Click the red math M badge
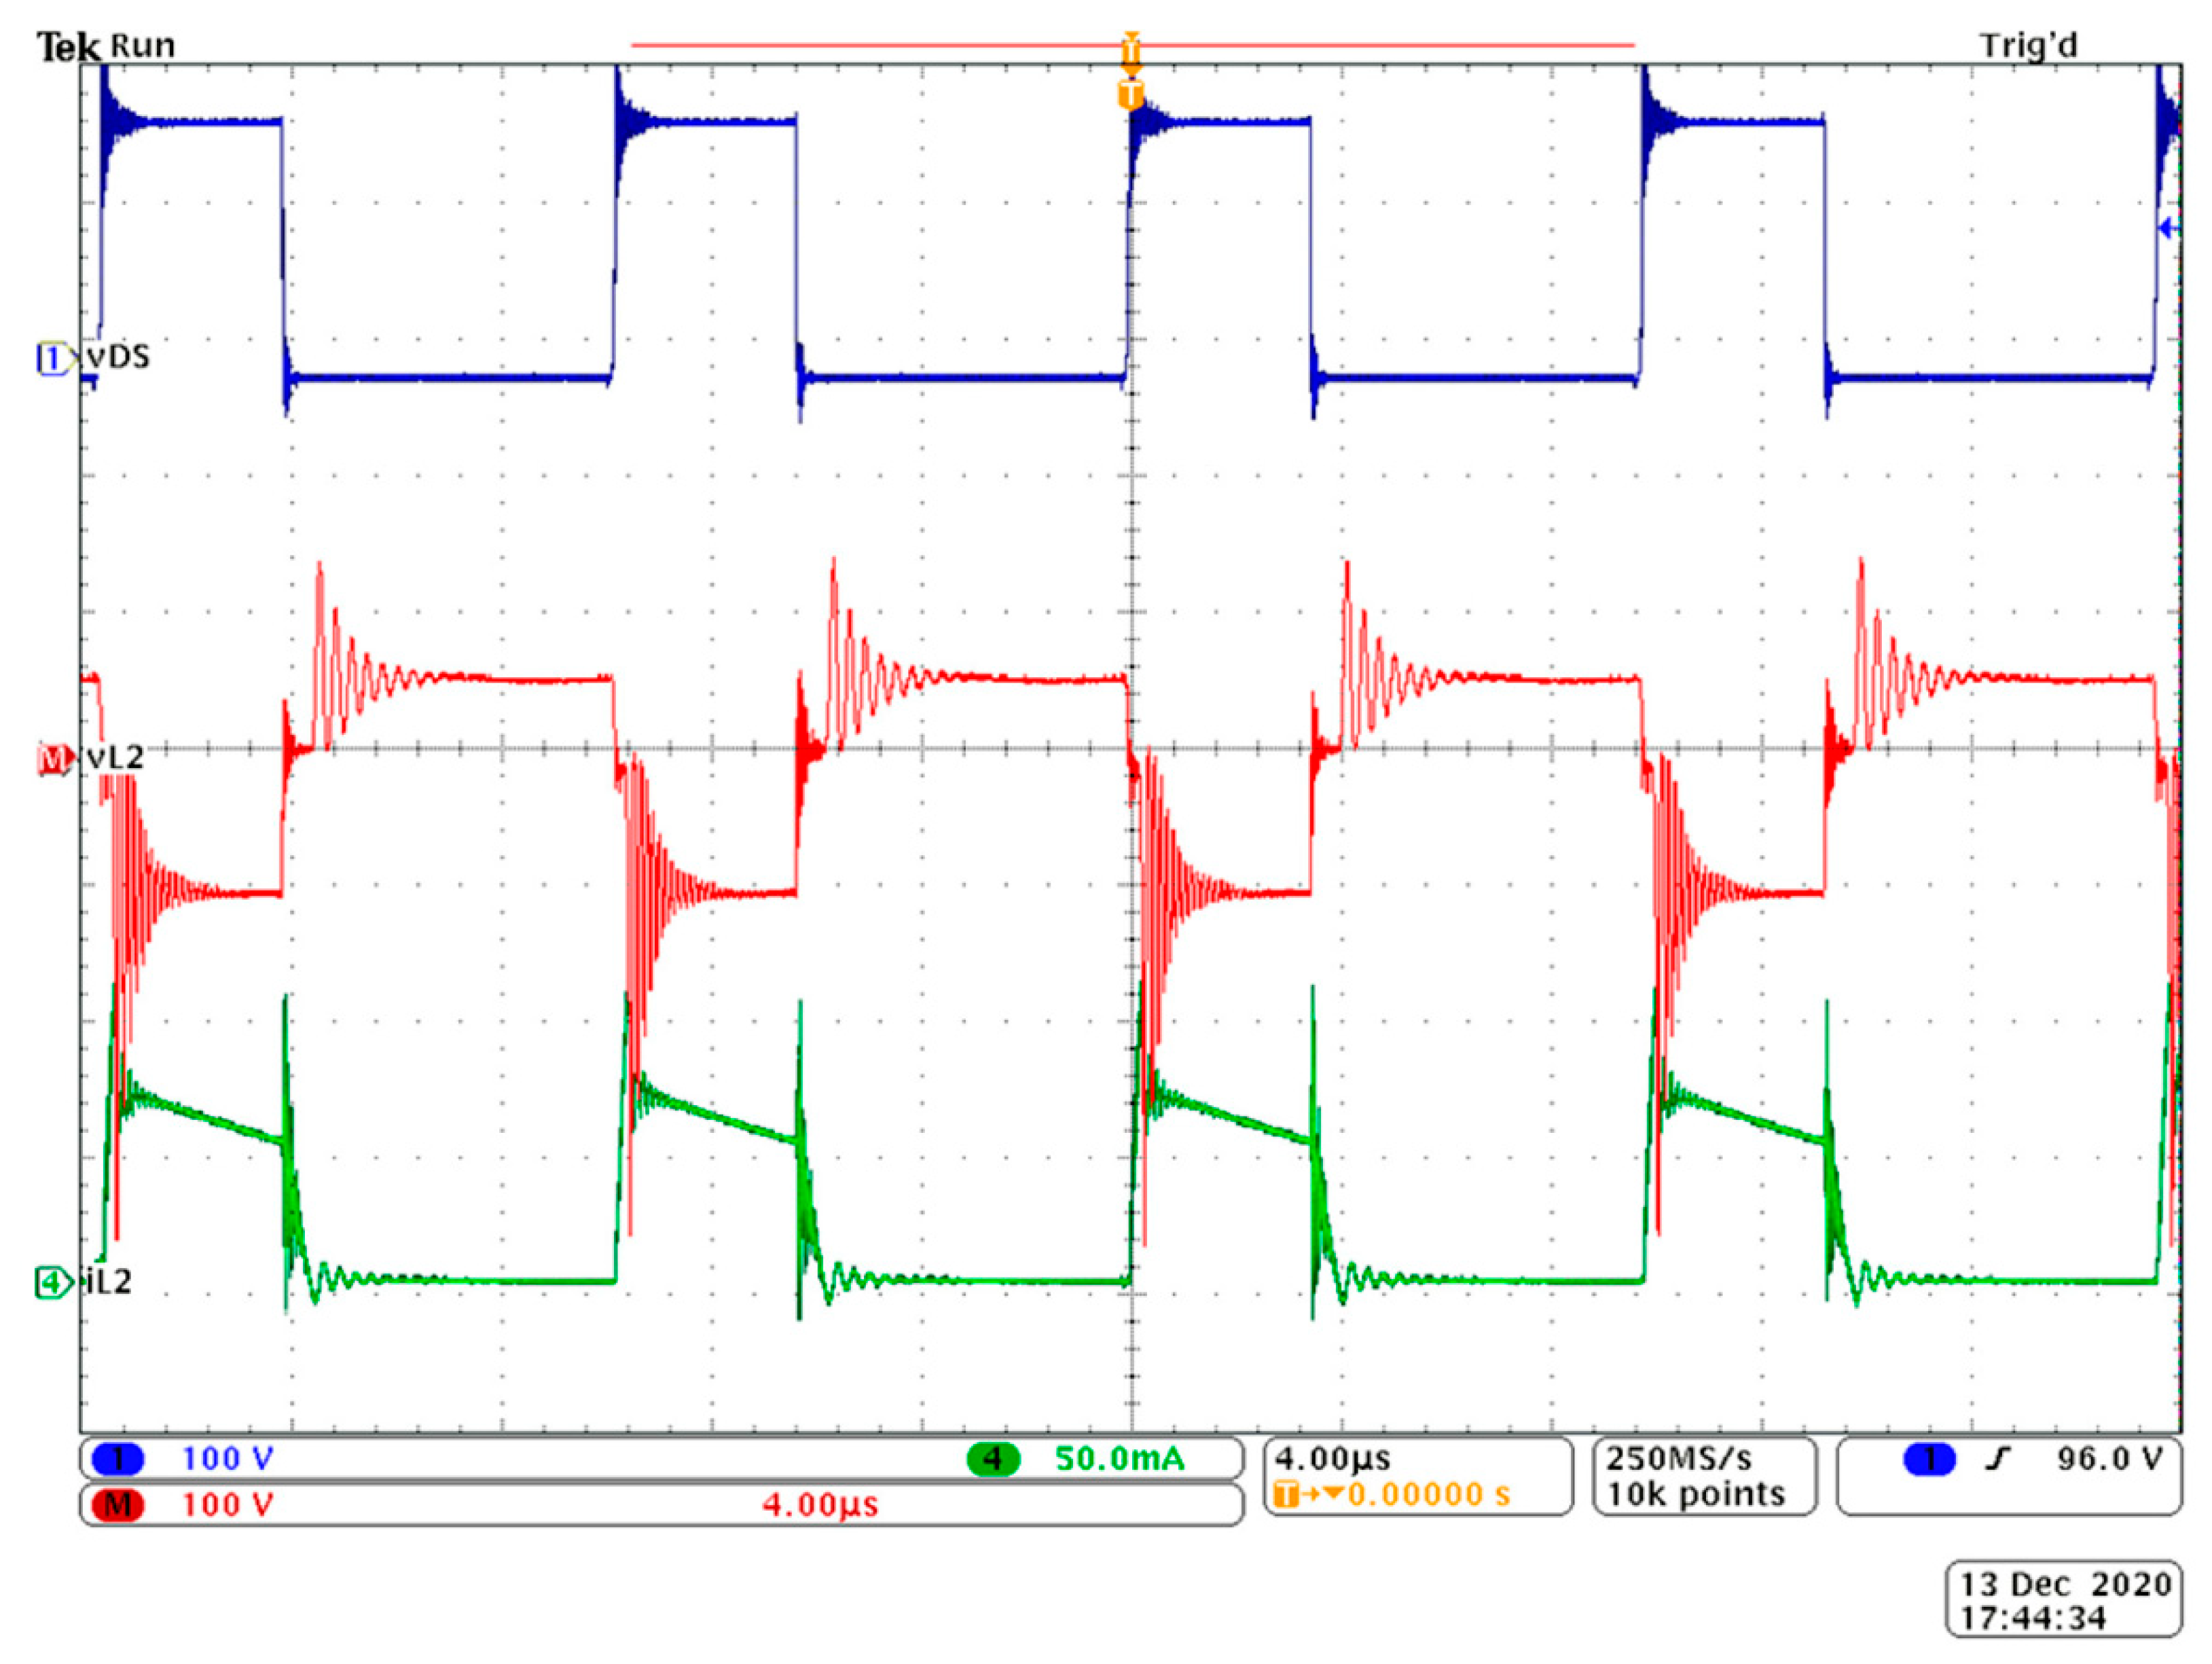Screen dimensions: 2212x1664 (117, 1504)
